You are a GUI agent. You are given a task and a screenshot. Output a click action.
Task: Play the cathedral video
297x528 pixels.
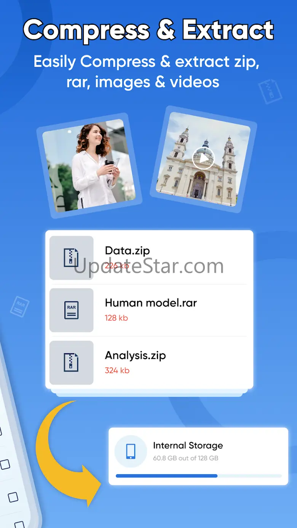tap(203, 158)
